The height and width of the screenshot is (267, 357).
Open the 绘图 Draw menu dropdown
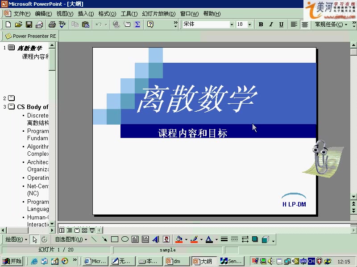click(x=16, y=239)
